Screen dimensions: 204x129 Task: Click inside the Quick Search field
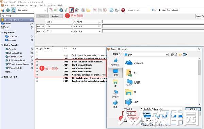139,10
